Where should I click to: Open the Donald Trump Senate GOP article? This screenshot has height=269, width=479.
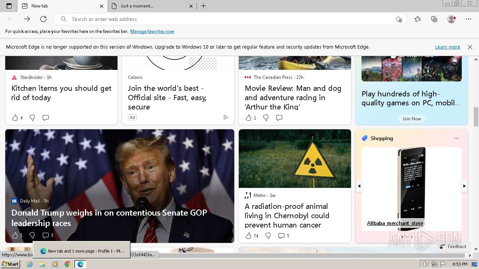tap(109, 218)
